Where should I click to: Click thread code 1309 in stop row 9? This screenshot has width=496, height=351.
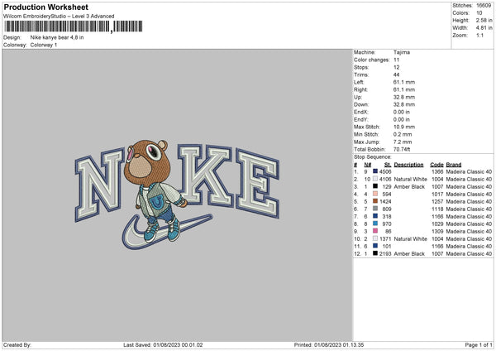click(437, 232)
